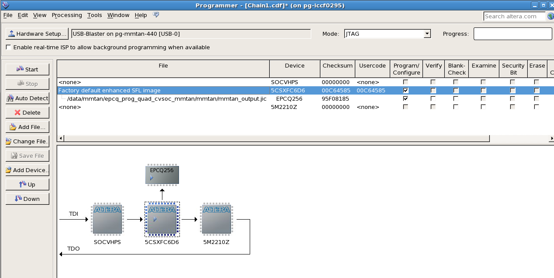Move selected device Up

pos(27,184)
